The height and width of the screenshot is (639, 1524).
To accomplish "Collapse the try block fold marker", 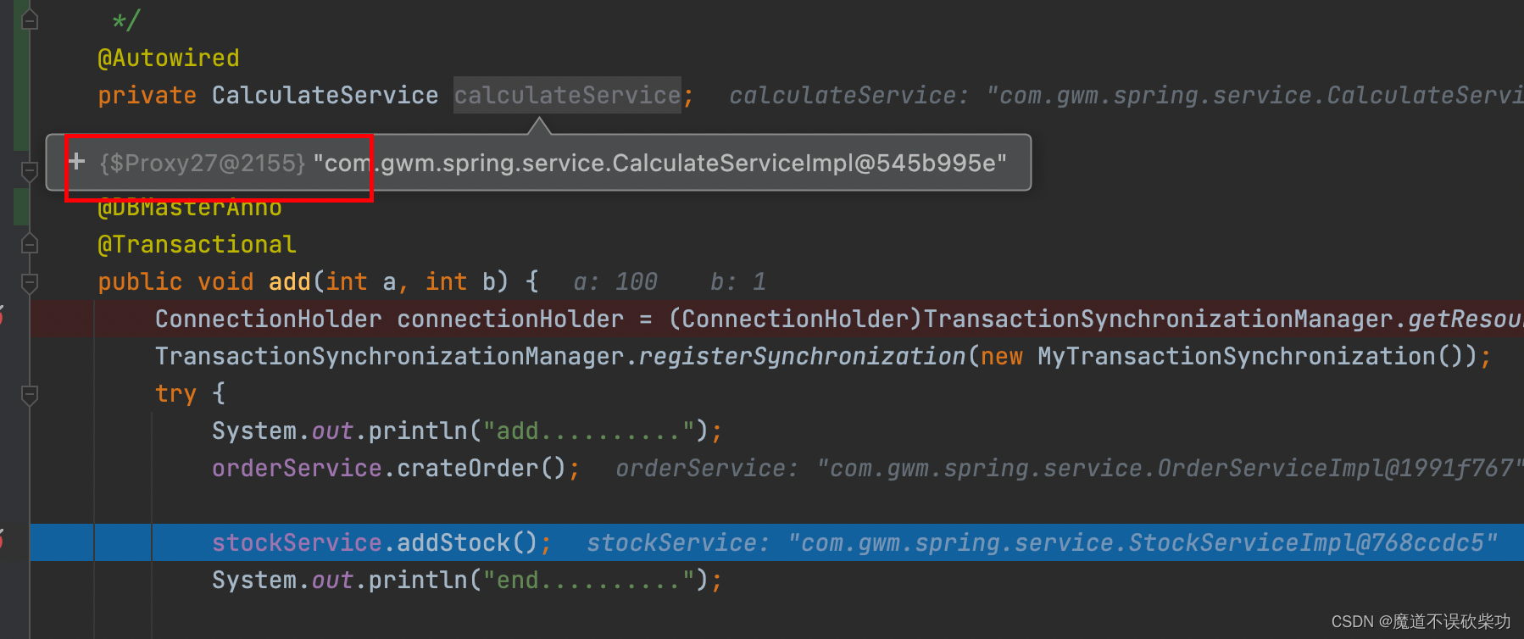I will pos(30,394).
